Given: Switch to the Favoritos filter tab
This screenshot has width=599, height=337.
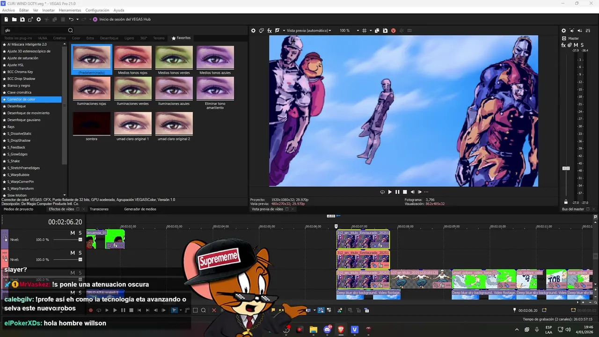Looking at the screenshot, I should click(182, 38).
